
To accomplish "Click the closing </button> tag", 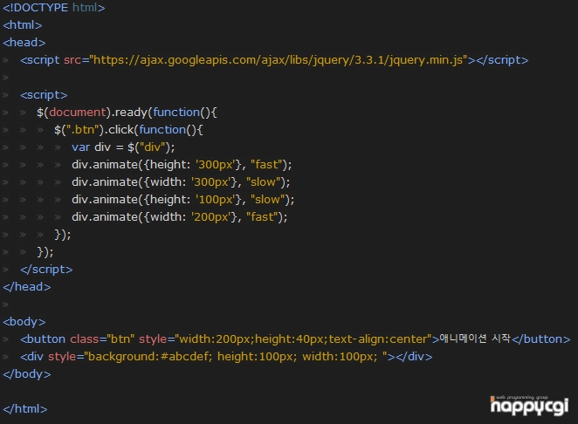I will click(541, 339).
